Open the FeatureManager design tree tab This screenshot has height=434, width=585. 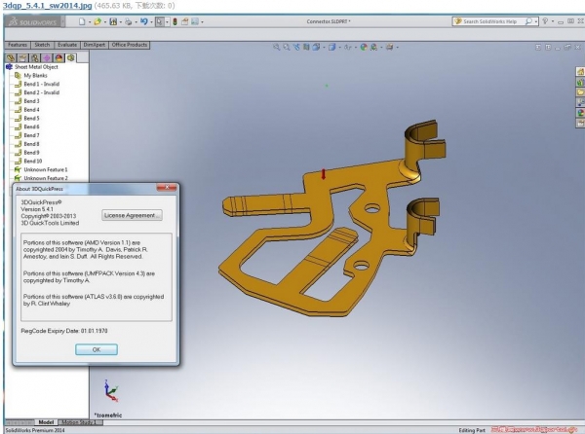coord(11,57)
